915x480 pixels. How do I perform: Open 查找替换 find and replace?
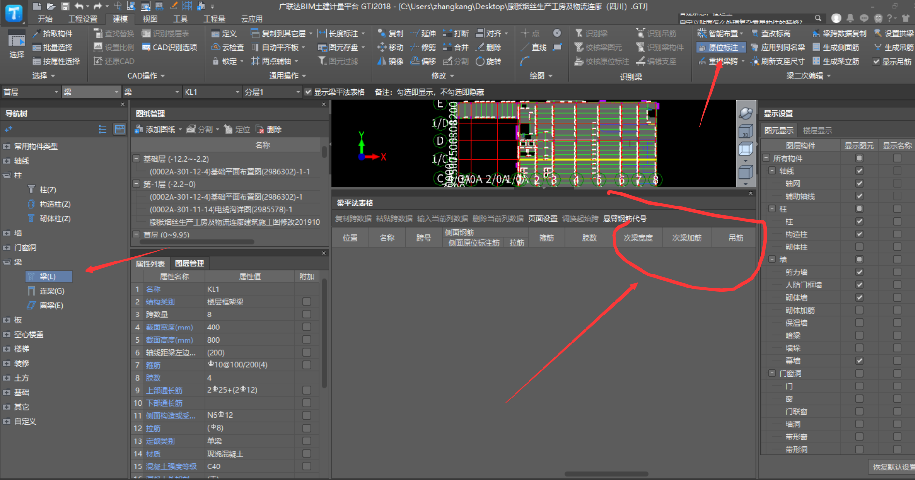pos(114,33)
